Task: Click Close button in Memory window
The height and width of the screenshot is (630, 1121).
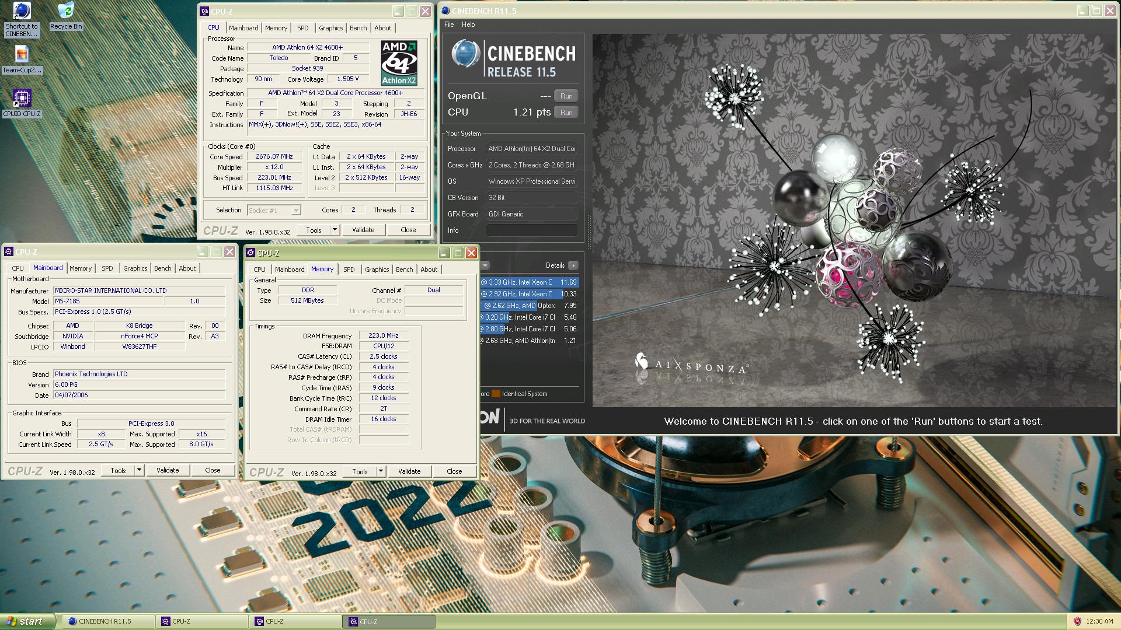Action: tap(454, 471)
